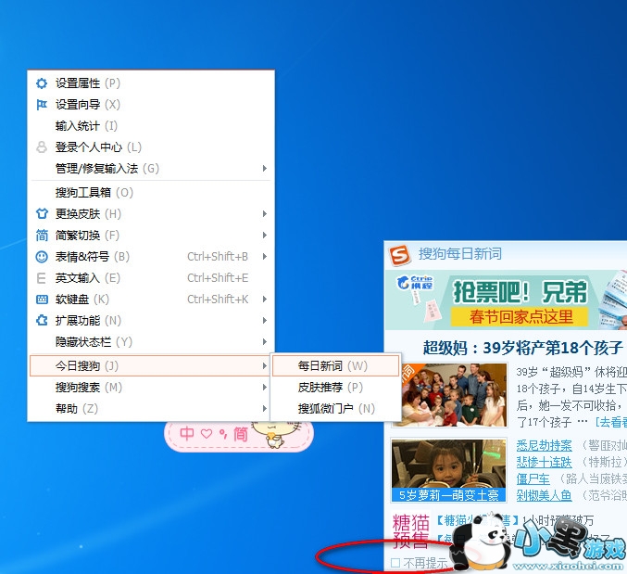The height and width of the screenshot is (574, 627).
Task: Expand 扩展功能 submenu arrow
Action: 264,320
